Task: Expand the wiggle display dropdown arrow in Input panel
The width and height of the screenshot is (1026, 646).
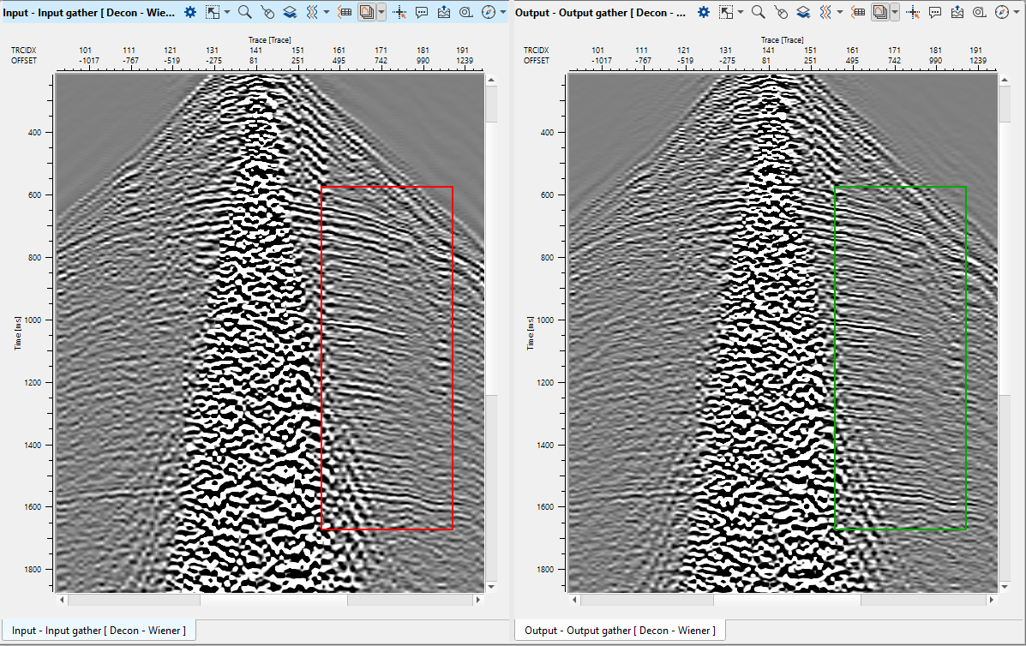Action: 327,12
